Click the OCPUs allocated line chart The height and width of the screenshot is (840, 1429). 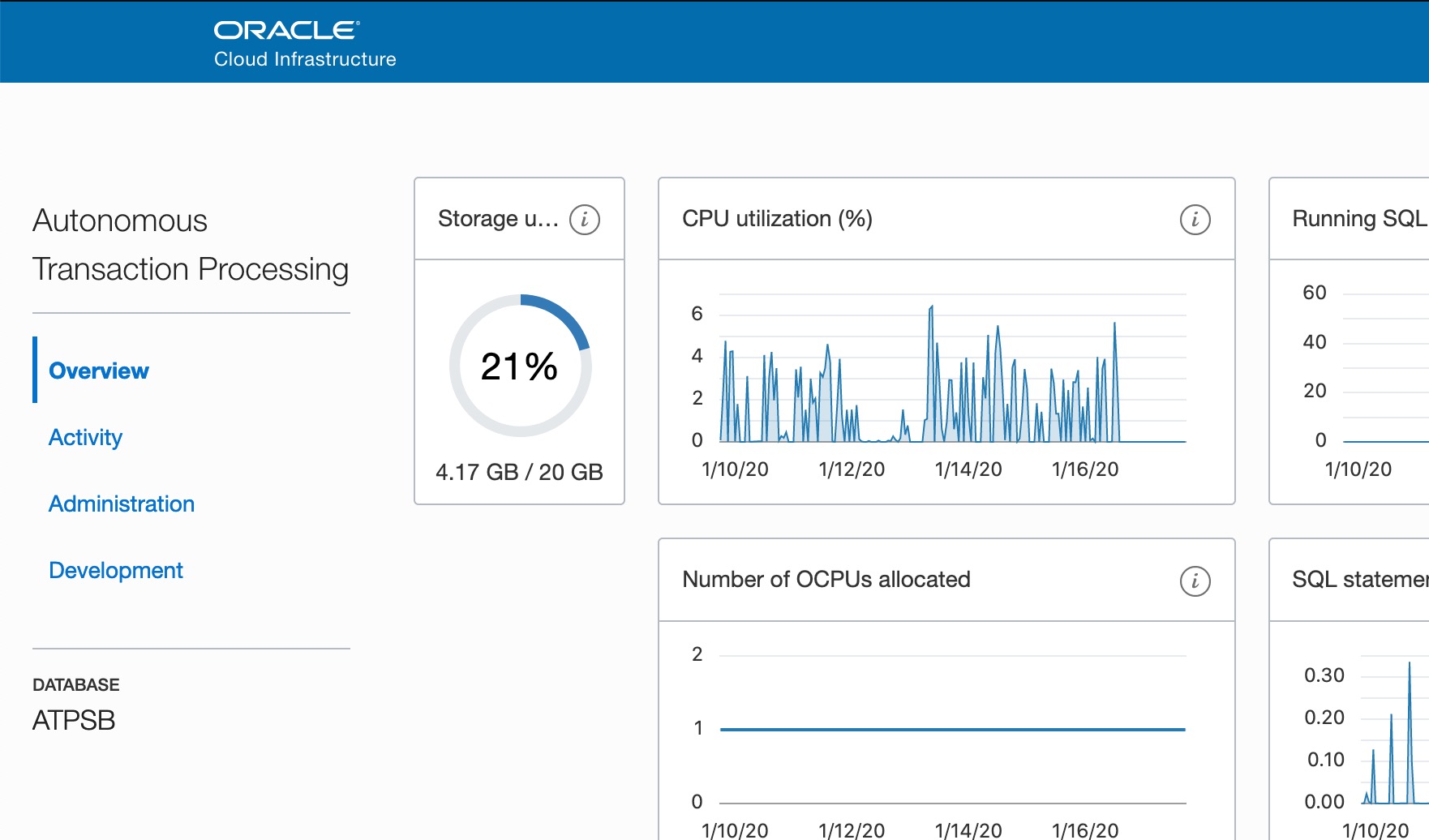952,728
